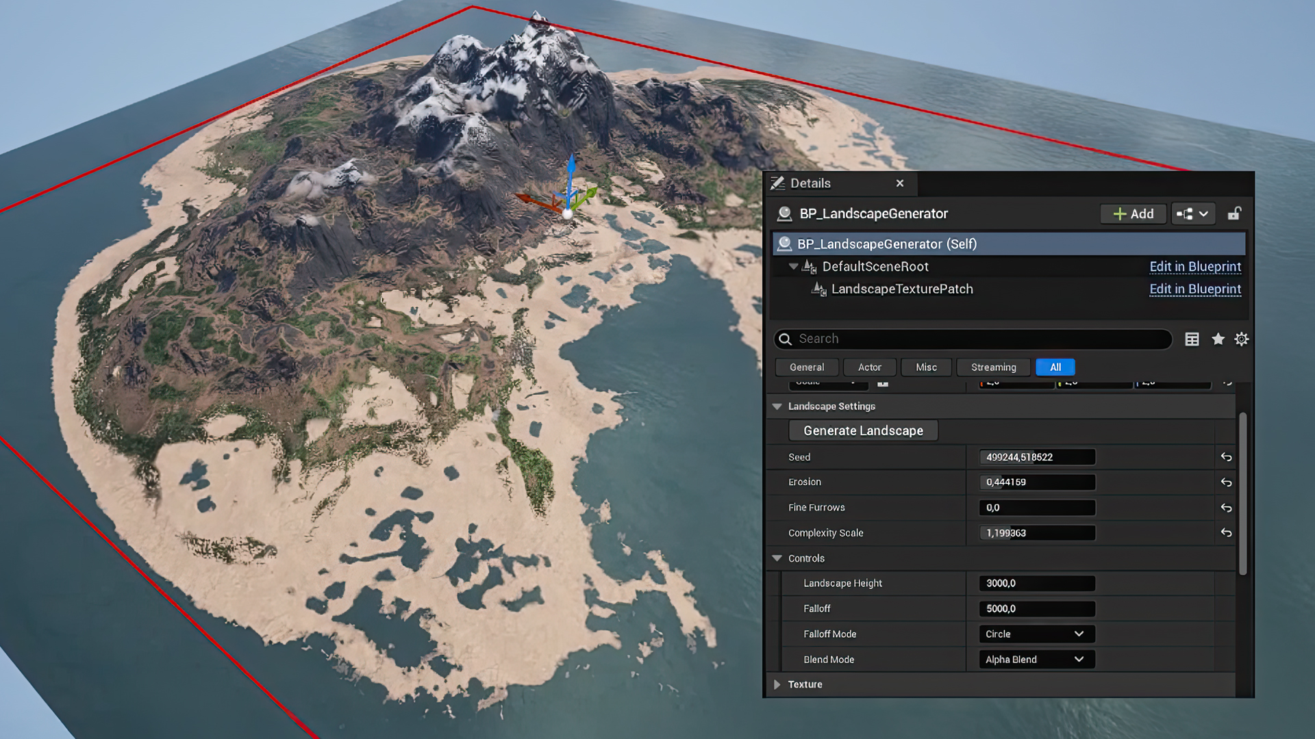The image size is (1315, 739).
Task: Expand the Texture section
Action: coord(777,684)
